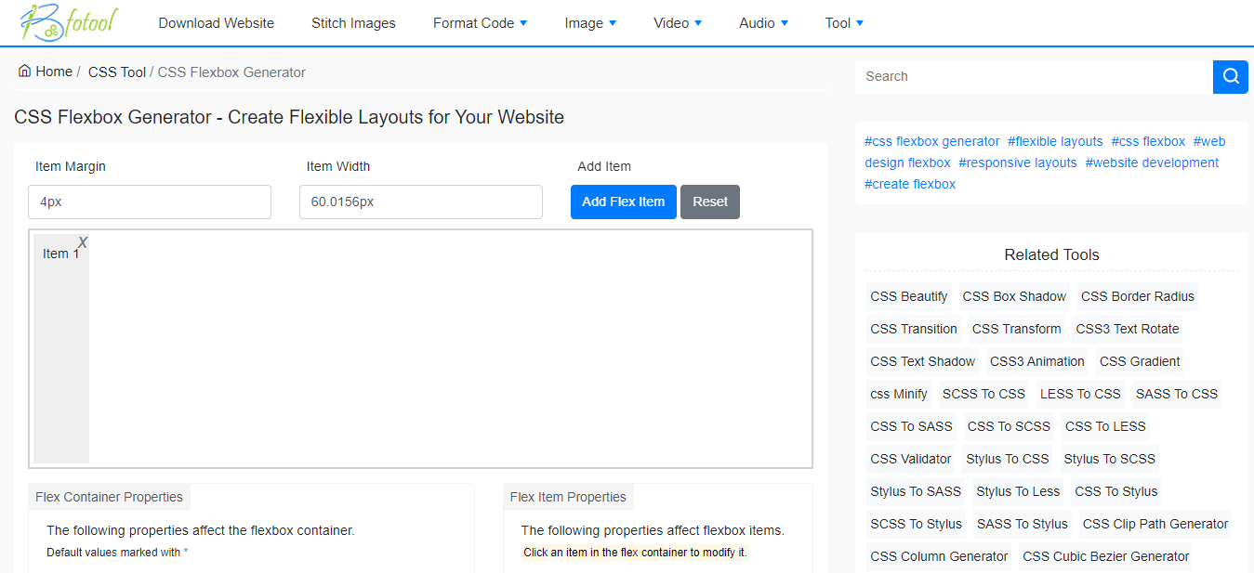Screen dimensions: 1254x573
Task: Expand the Format Code dropdown menu
Action: [x=480, y=23]
